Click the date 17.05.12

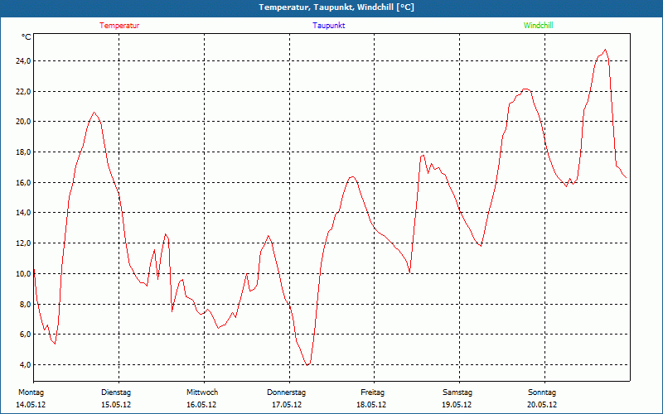tap(287, 405)
